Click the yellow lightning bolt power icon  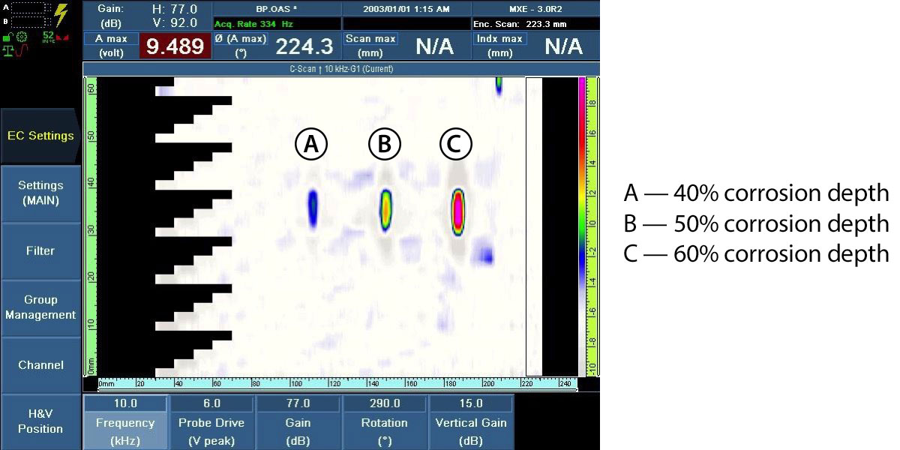[61, 15]
